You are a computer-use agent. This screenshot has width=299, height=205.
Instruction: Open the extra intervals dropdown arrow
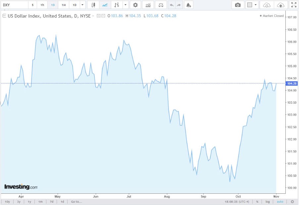(82, 5)
